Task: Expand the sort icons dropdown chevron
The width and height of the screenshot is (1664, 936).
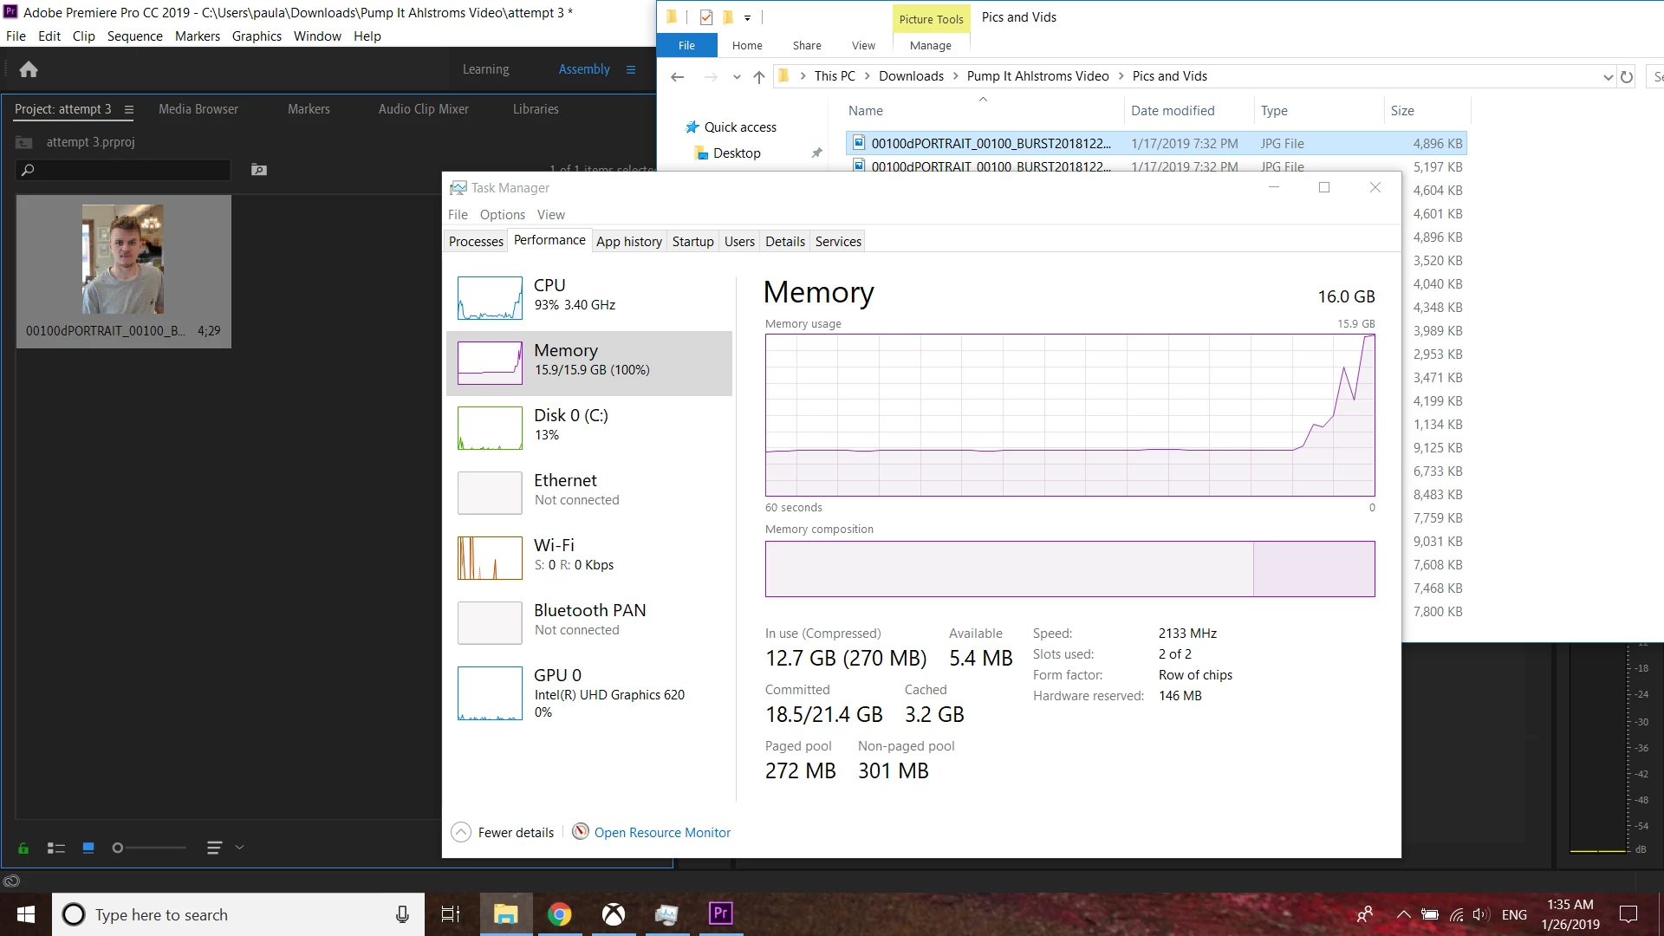Action: [240, 848]
